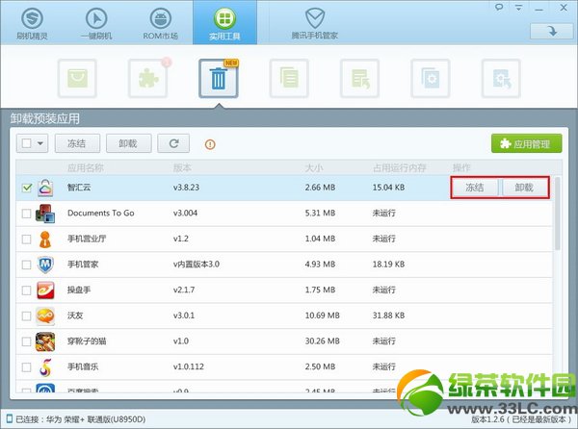Click the feedback speech bubble icon
Viewport: 578px width, 429px height.
point(499,7)
